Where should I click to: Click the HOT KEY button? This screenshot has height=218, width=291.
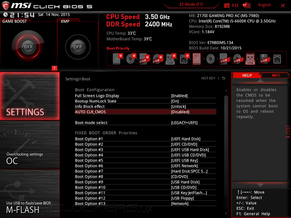(x=208, y=78)
